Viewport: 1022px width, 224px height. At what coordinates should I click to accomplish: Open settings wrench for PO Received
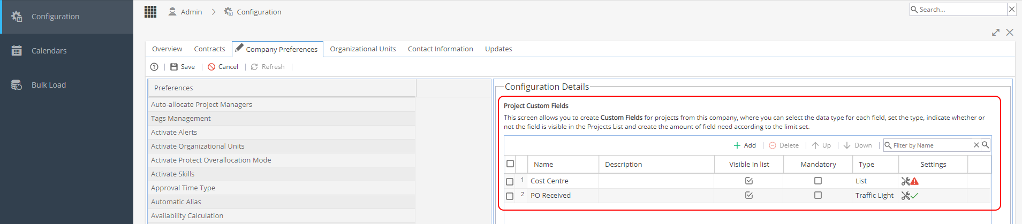click(x=906, y=196)
